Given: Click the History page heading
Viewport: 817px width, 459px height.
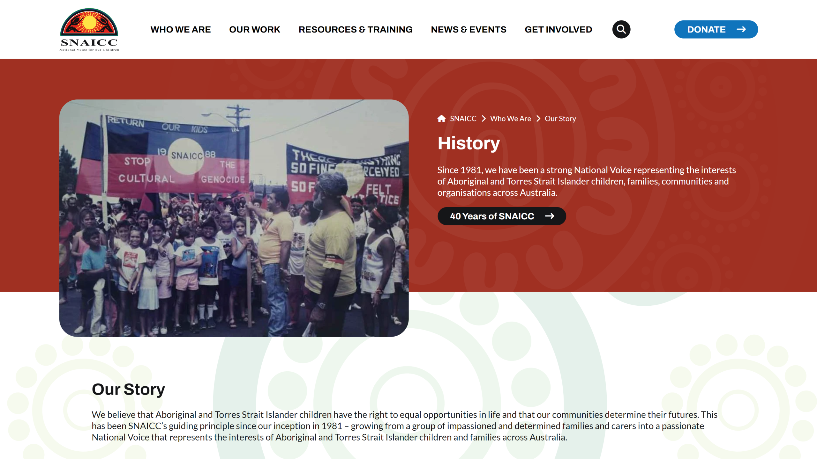Looking at the screenshot, I should click(468, 143).
